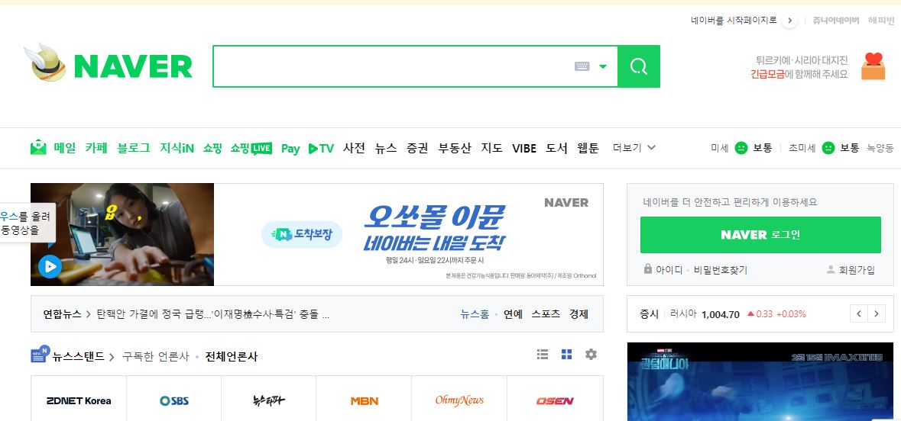
Task: Open 스포츠 news link
Action: click(x=546, y=314)
